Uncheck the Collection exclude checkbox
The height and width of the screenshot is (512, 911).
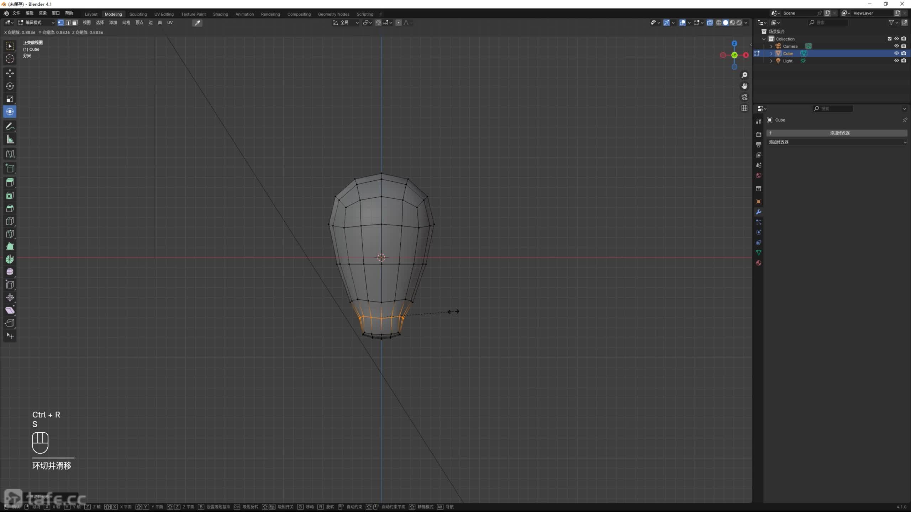pyautogui.click(x=889, y=39)
